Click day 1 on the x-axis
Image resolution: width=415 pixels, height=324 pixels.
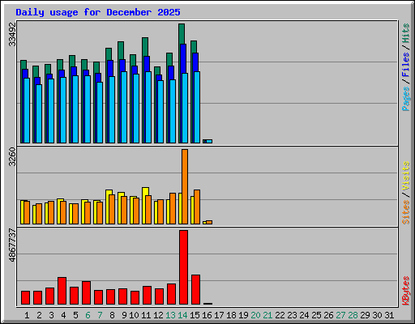27,315
